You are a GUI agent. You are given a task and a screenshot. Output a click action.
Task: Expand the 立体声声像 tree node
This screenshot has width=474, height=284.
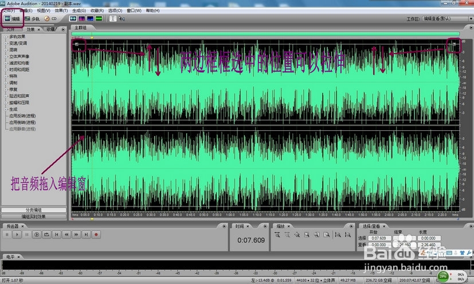(x=5, y=57)
